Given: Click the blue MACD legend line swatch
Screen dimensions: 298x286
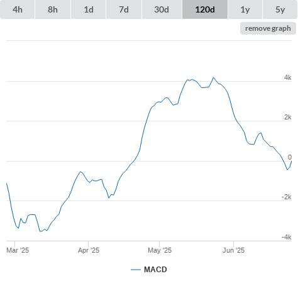Looking at the screenshot, I should click(136, 270).
